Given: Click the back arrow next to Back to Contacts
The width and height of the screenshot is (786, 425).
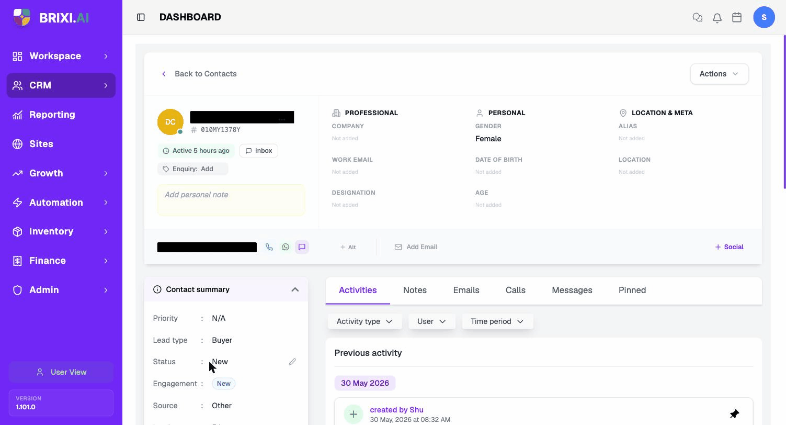Looking at the screenshot, I should (164, 74).
